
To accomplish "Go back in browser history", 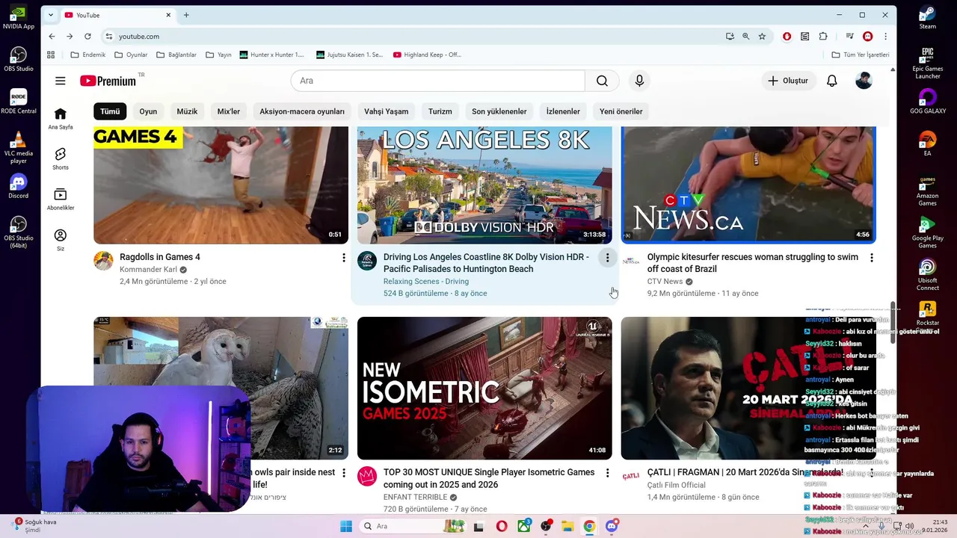I will 52,36.
